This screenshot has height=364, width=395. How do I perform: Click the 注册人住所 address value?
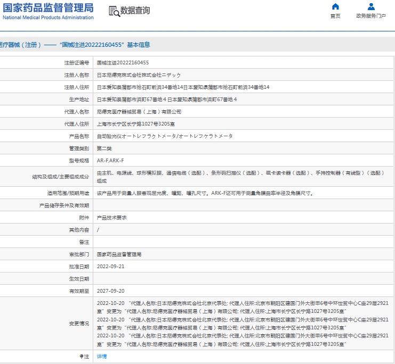point(183,87)
